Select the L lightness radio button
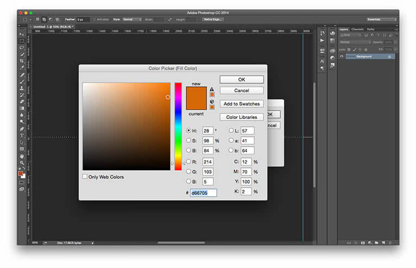416x268 pixels. pyautogui.click(x=231, y=130)
